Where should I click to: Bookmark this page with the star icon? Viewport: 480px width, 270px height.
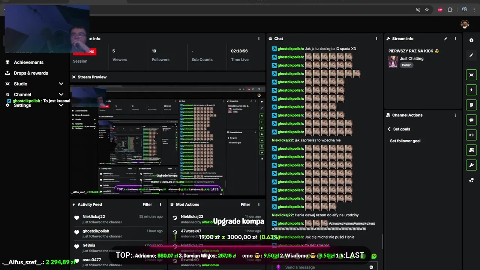click(x=427, y=10)
